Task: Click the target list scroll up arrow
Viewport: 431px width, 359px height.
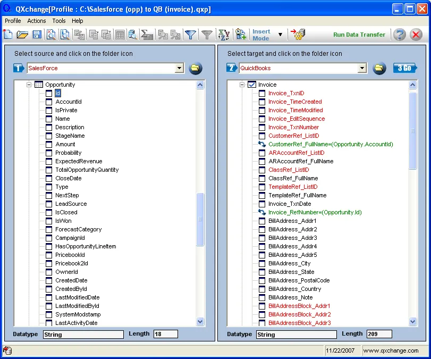Action: pos(412,85)
